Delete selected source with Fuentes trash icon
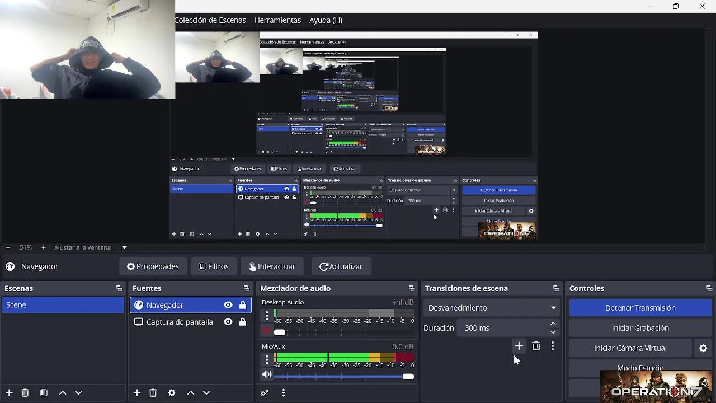This screenshot has height=403, width=716. [x=153, y=393]
